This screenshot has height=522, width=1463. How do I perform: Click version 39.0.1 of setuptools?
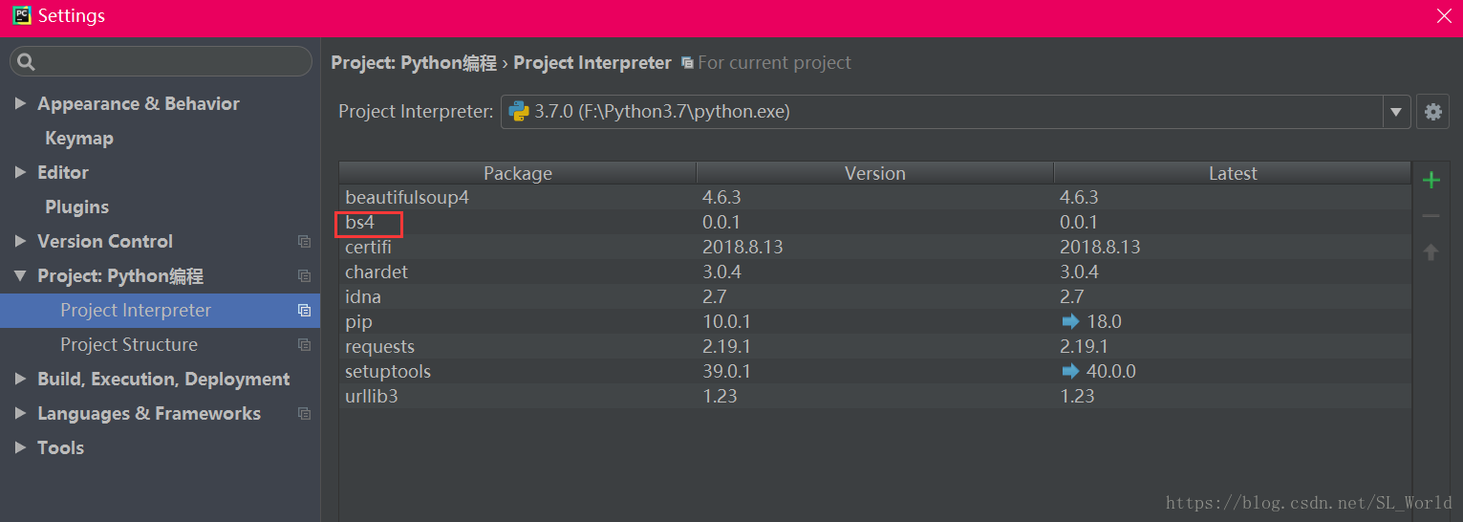coord(726,372)
